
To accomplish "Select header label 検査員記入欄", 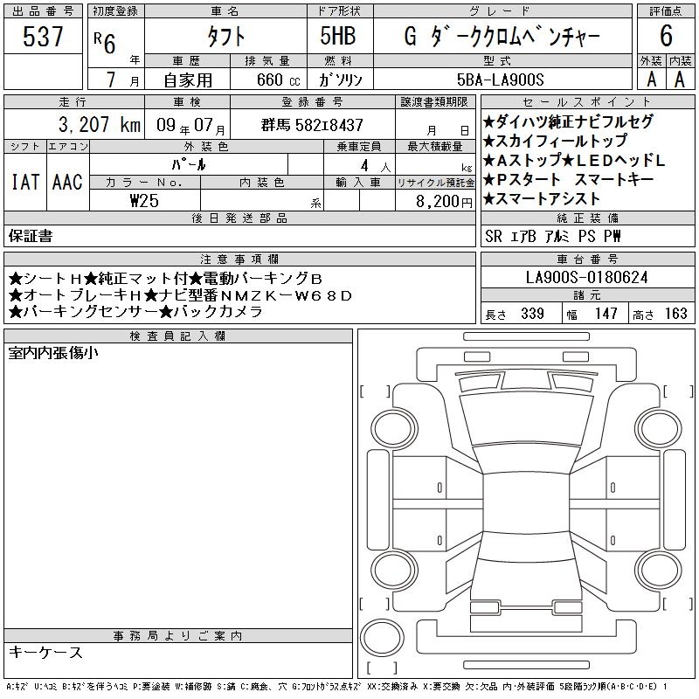I will (x=178, y=336).
